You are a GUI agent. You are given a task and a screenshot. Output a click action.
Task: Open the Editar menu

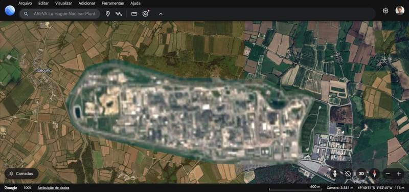point(43,4)
